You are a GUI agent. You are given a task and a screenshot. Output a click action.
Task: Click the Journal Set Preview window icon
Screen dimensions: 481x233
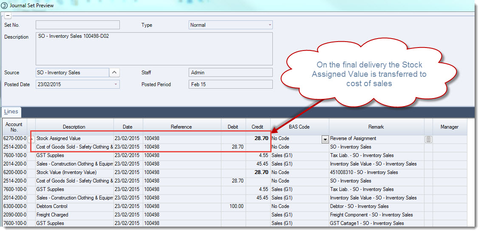tap(4, 6)
